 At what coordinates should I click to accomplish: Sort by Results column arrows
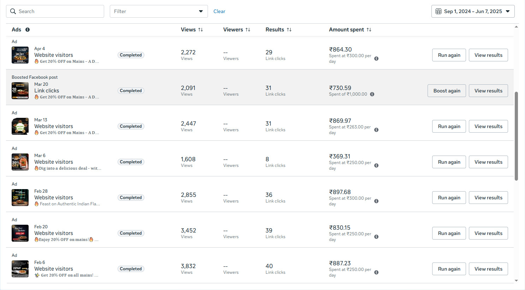(x=289, y=30)
